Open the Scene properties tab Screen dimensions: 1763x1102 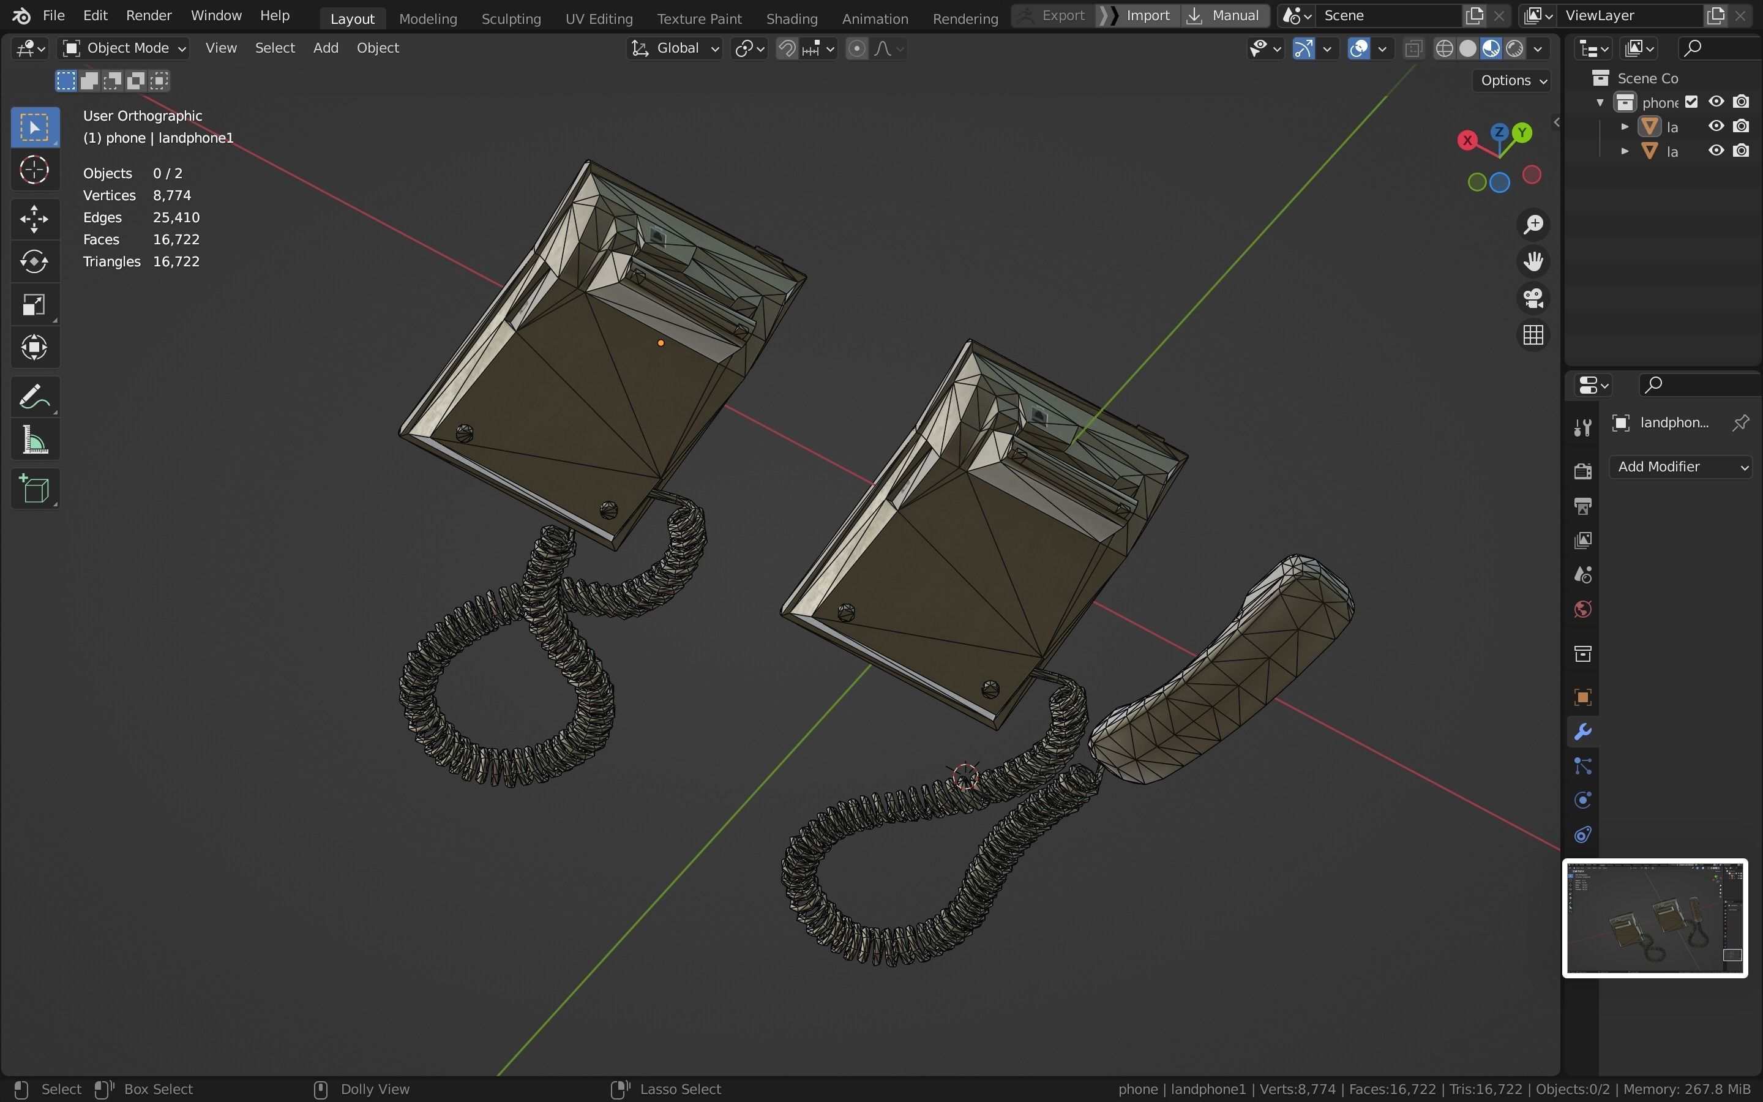click(x=1582, y=575)
